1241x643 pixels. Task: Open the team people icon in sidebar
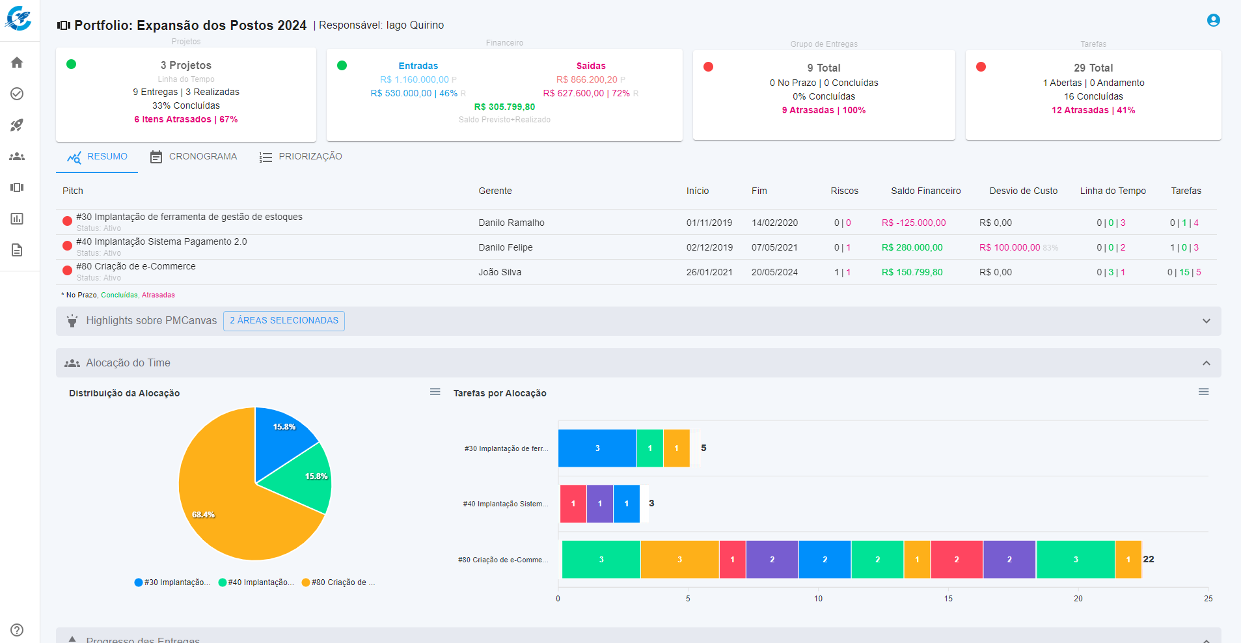pyautogui.click(x=17, y=156)
